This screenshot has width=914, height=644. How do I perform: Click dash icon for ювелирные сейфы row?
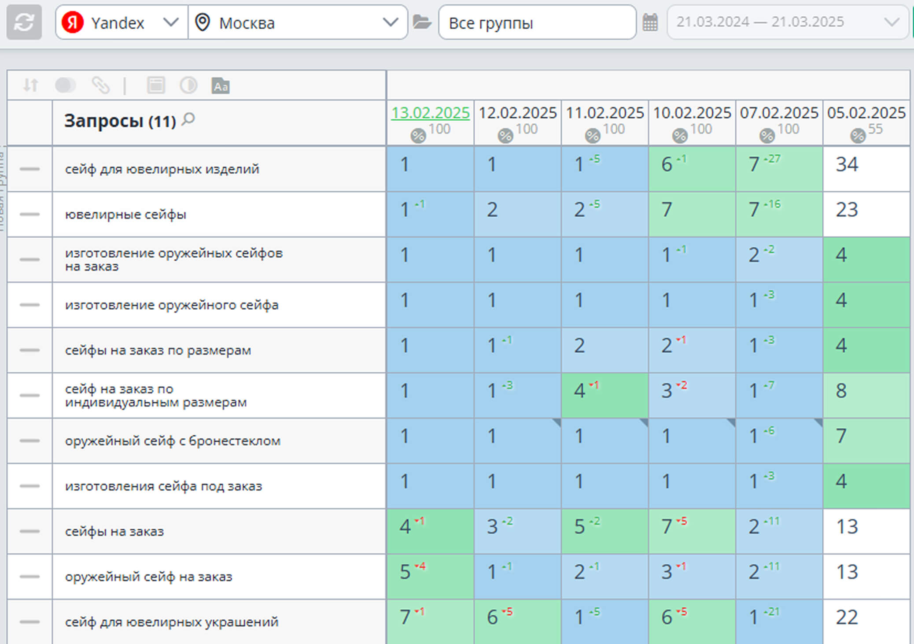(x=29, y=214)
